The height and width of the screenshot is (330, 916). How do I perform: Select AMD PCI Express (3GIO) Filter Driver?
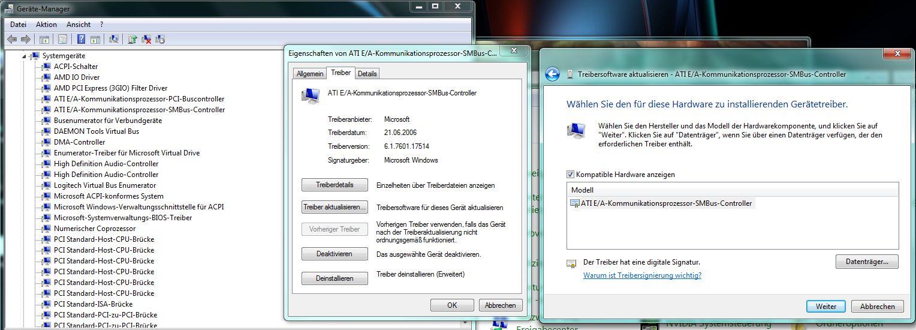[x=110, y=88]
